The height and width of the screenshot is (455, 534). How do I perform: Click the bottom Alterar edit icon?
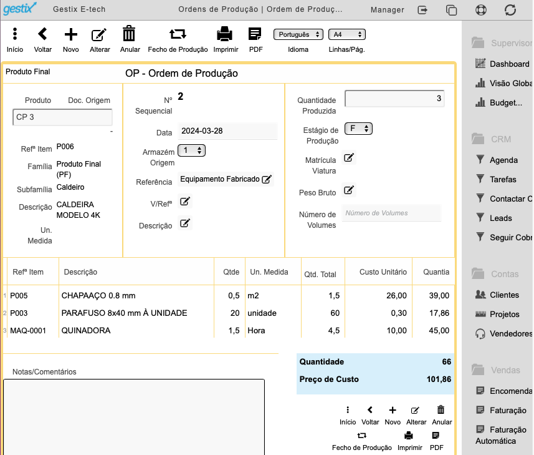(415, 410)
